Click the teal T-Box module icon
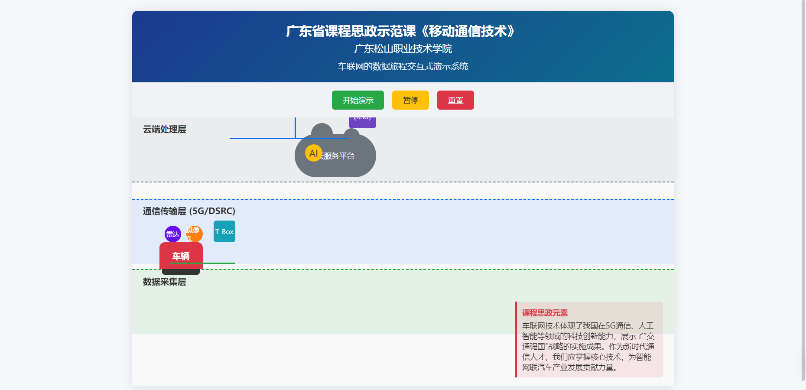Screen dimensions: 806x390 [x=224, y=231]
